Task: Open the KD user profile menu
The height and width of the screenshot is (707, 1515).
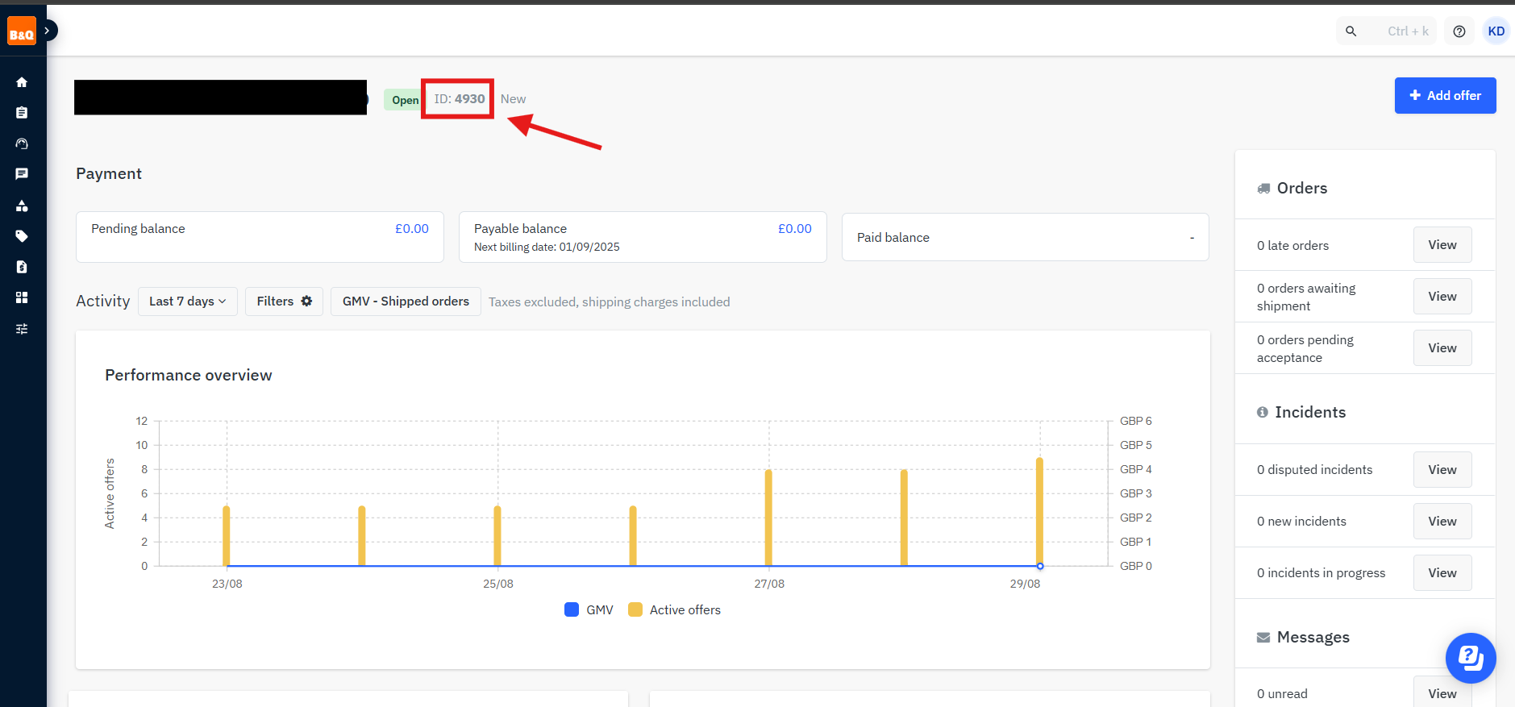Action: (1496, 31)
